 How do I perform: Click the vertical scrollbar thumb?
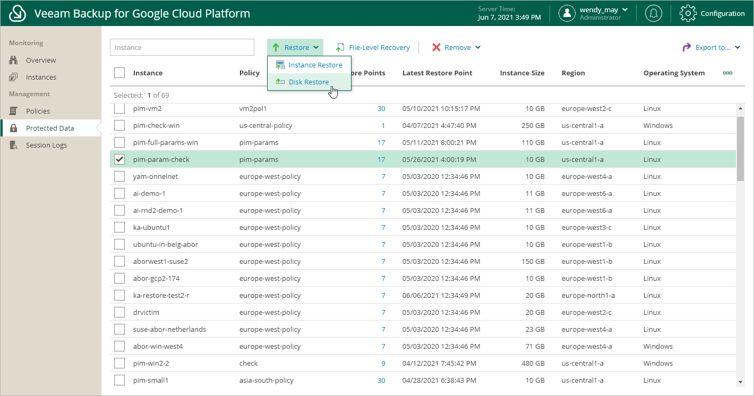coord(740,149)
